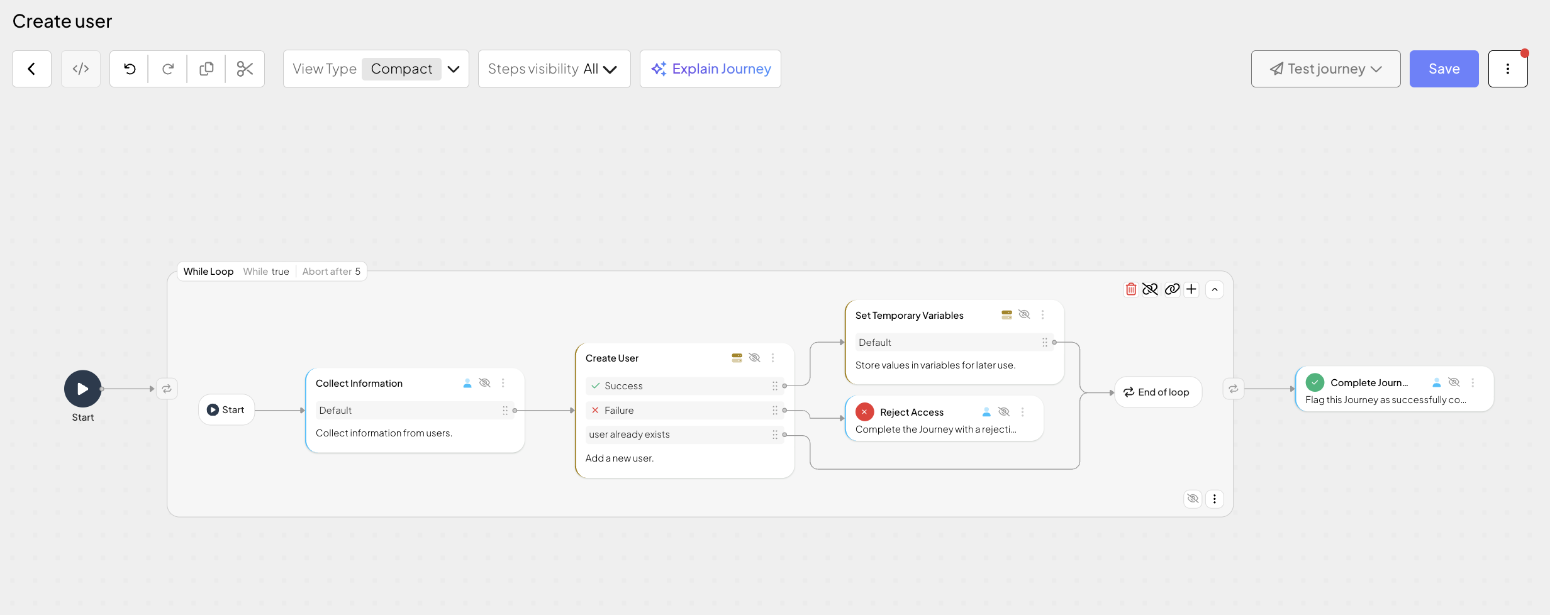Collapse the While Loop container

[1215, 289]
